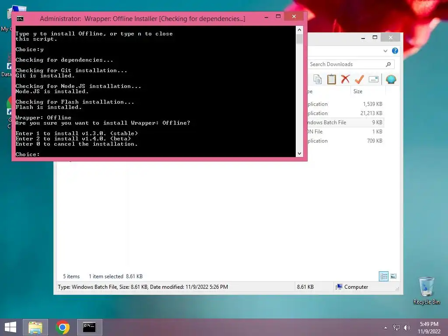Click 'Enter 2 to install v1.4.0. (beta)' line
Viewport: 448px width, 336px height.
[73, 139]
